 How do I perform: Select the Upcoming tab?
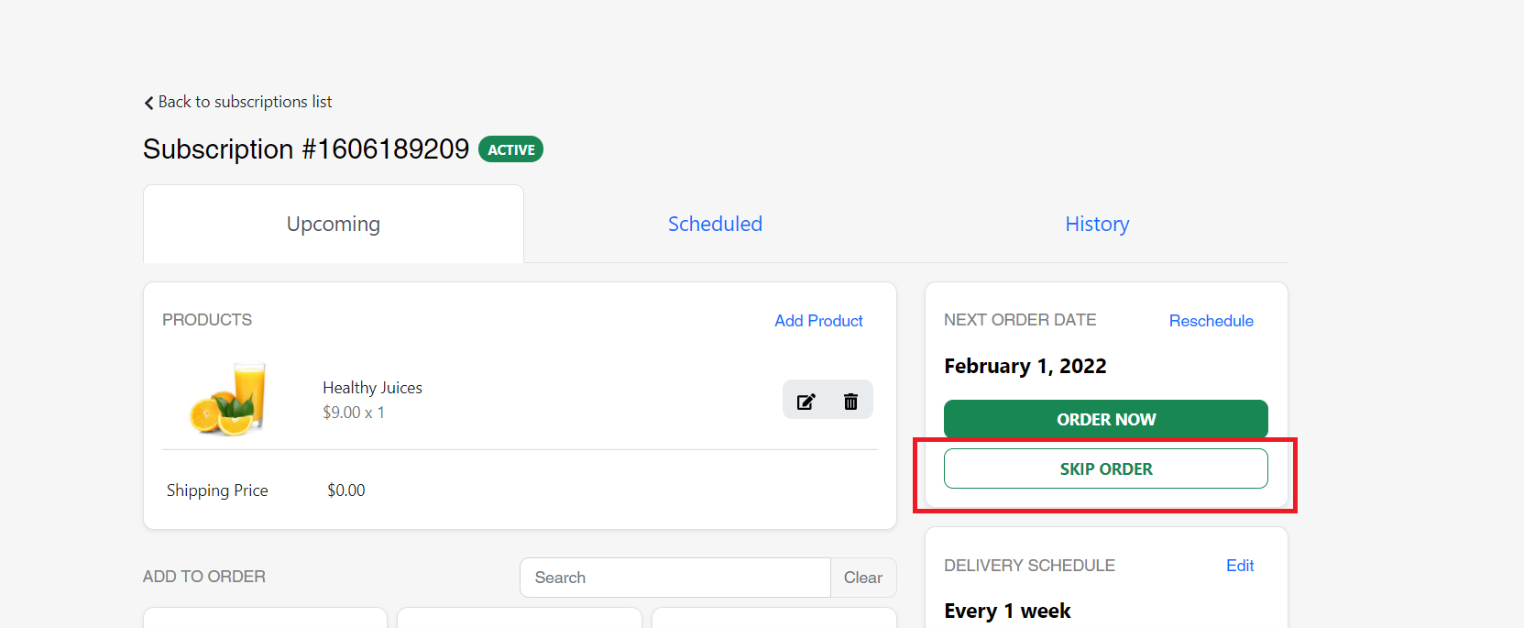(x=334, y=224)
